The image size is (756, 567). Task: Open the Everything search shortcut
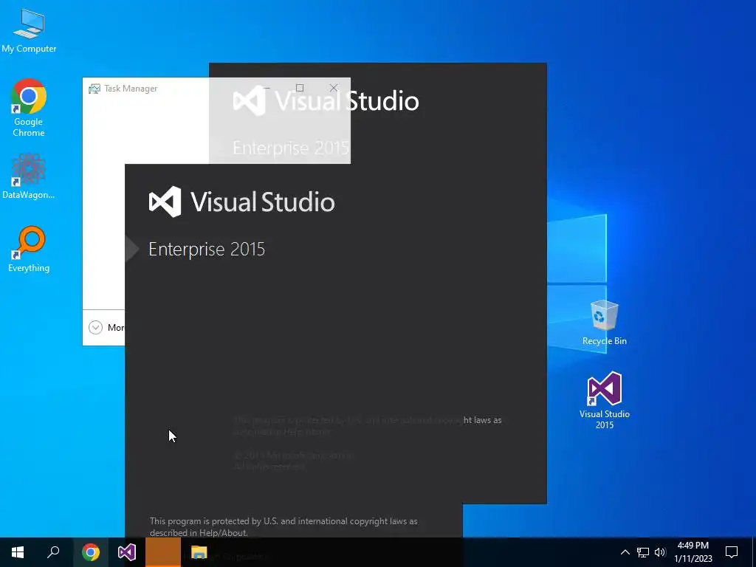click(29, 250)
